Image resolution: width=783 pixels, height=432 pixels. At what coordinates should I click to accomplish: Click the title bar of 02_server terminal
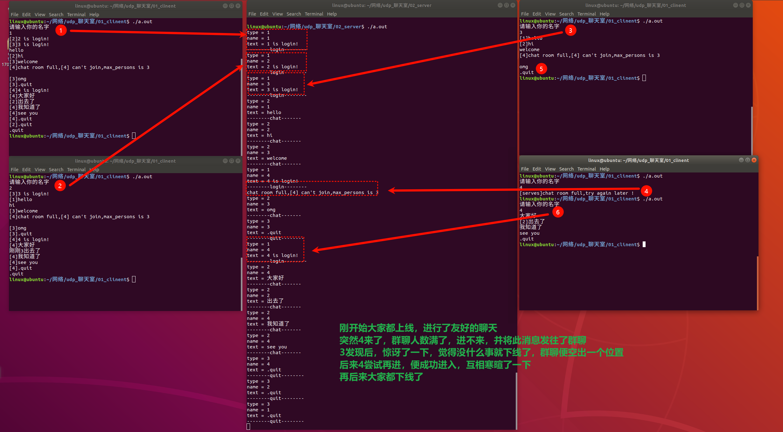pyautogui.click(x=381, y=5)
